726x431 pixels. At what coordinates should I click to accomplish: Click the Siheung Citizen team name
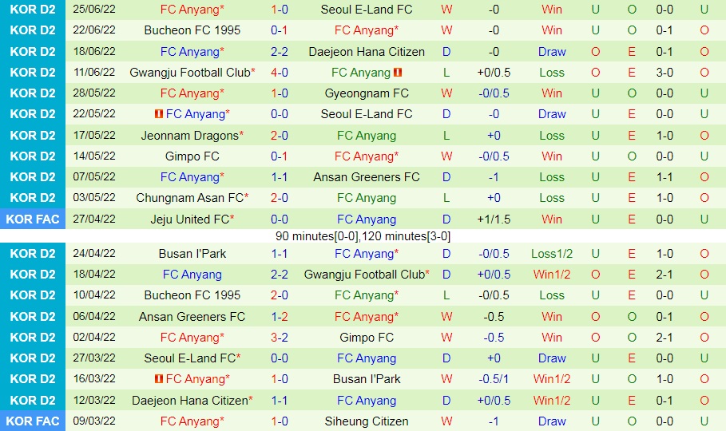click(367, 421)
